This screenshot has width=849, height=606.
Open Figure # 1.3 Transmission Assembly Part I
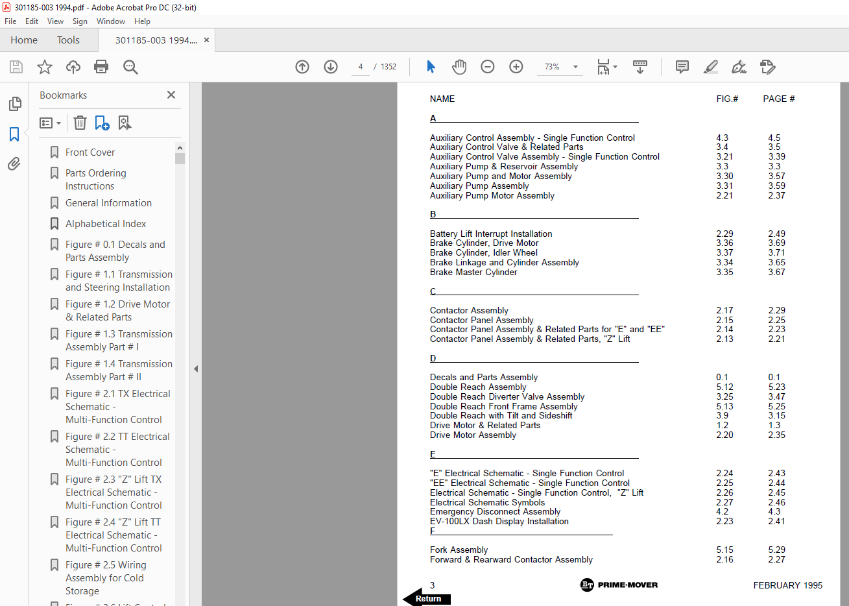tap(119, 341)
